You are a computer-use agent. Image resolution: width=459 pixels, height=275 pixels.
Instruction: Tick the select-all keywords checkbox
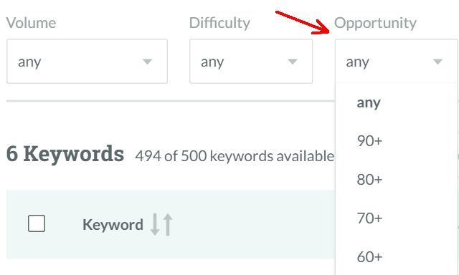click(x=37, y=223)
